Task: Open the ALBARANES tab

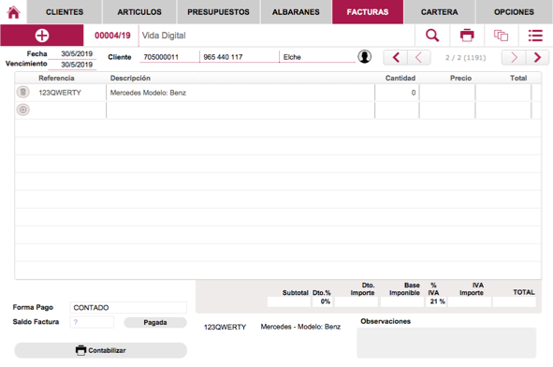Action: coord(296,12)
